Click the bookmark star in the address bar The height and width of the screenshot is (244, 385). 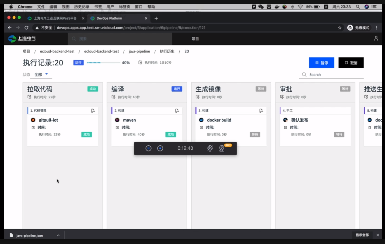[340, 28]
